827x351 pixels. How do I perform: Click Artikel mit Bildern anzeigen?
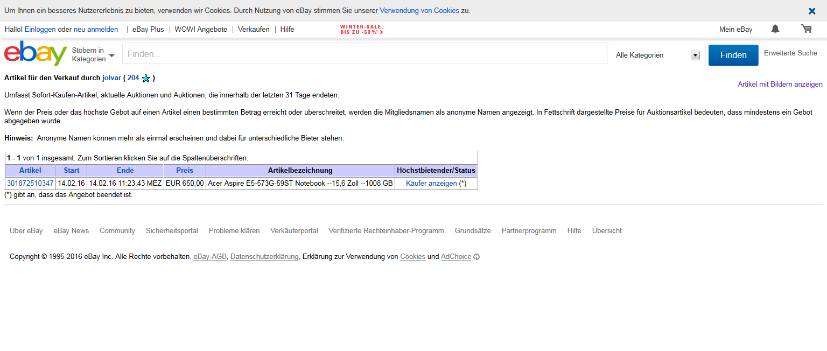click(780, 85)
